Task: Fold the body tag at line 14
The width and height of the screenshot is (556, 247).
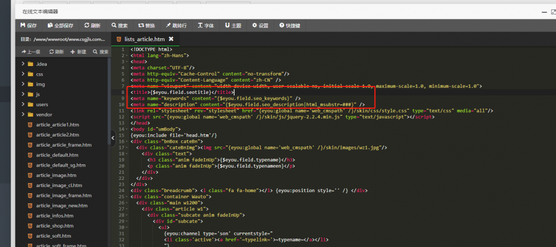Action: 127,129
